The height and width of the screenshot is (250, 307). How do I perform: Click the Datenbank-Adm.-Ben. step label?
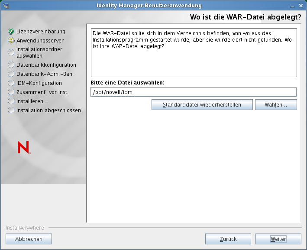(45, 74)
